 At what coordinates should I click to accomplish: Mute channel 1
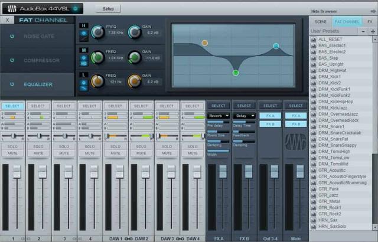13,153
